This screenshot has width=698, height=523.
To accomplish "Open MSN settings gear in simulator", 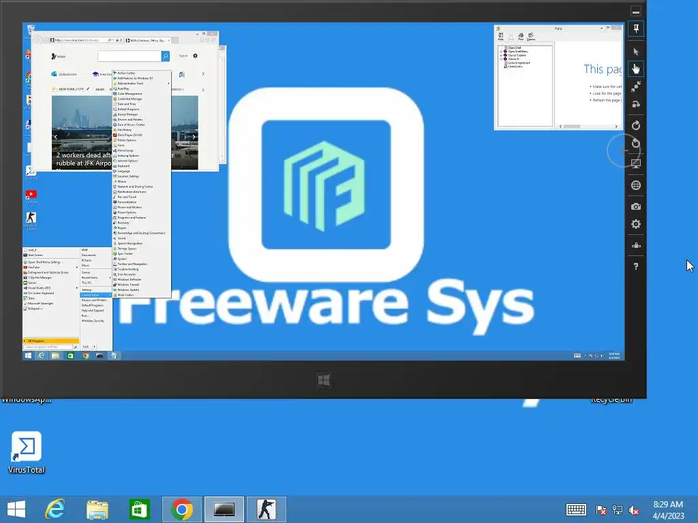I will (195, 56).
